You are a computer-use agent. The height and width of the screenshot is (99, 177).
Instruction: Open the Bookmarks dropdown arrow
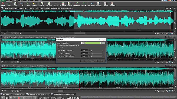pos(114,4)
